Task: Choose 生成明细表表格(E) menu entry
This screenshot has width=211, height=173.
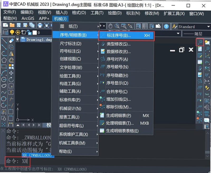Action: [x=126, y=131]
